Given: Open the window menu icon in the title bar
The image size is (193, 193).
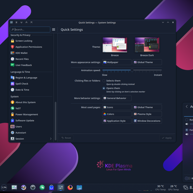Looking at the screenshot, I should (12, 22).
